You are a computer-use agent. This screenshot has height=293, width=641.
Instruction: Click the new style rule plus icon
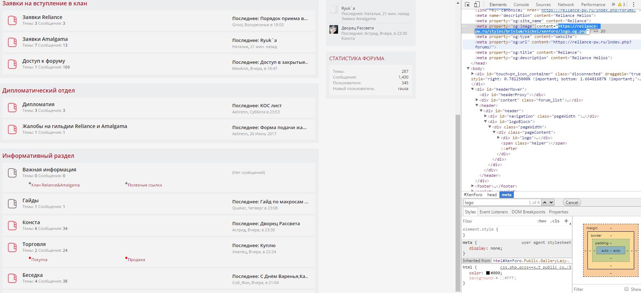[x=566, y=221]
